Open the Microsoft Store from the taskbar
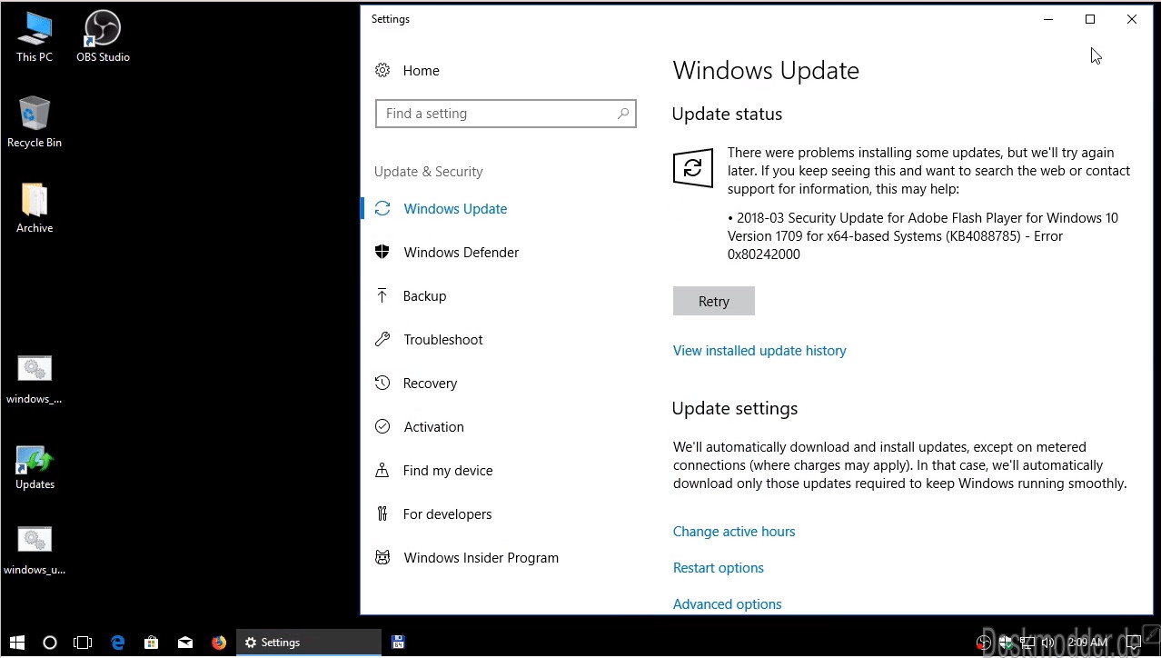The width and height of the screenshot is (1161, 658). click(x=152, y=643)
